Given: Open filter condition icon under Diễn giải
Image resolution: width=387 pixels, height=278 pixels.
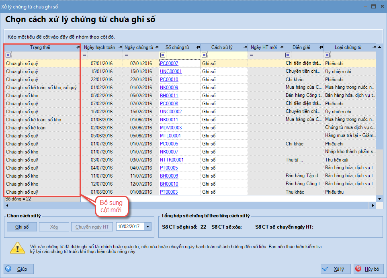Looking at the screenshot, I should tap(288, 55).
